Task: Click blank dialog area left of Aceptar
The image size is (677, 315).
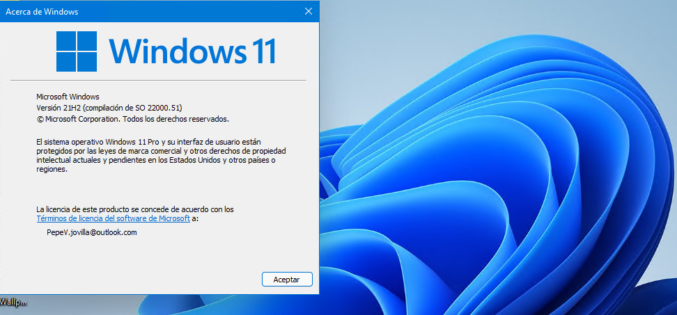Action: pyautogui.click(x=139, y=279)
